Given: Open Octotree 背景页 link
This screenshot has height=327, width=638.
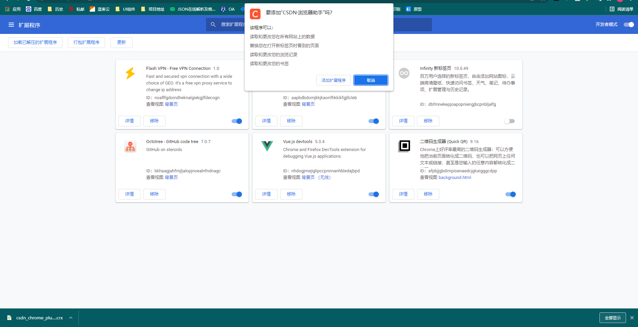Looking at the screenshot, I should (x=171, y=177).
